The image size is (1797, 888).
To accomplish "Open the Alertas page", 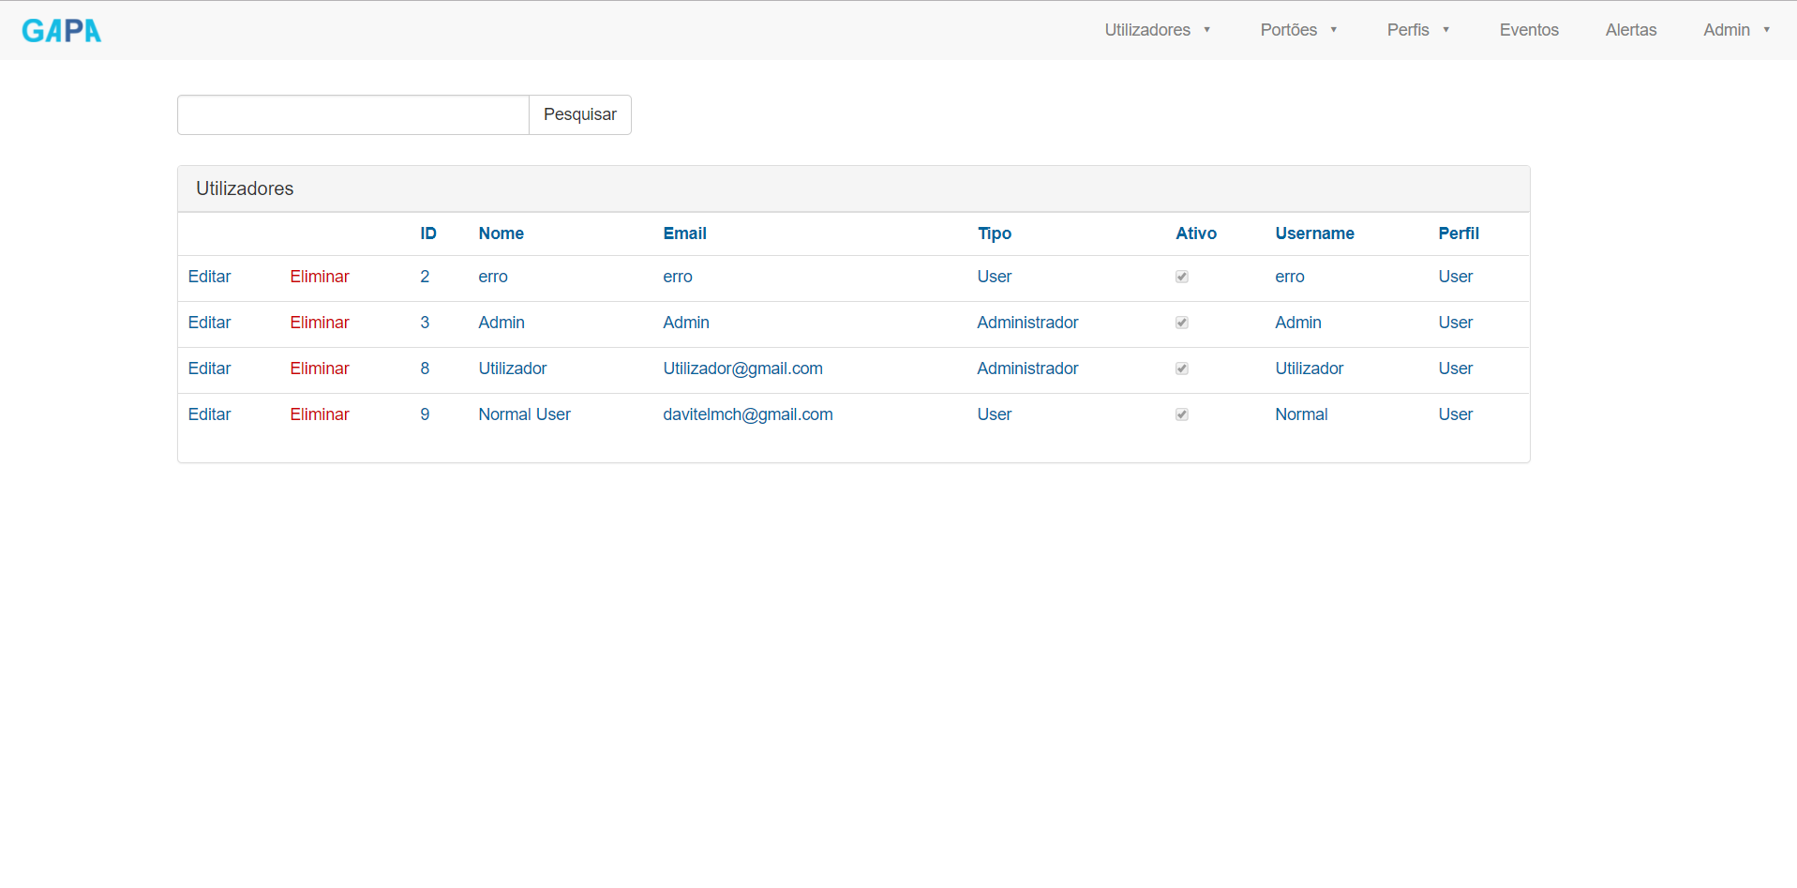I will (x=1631, y=30).
